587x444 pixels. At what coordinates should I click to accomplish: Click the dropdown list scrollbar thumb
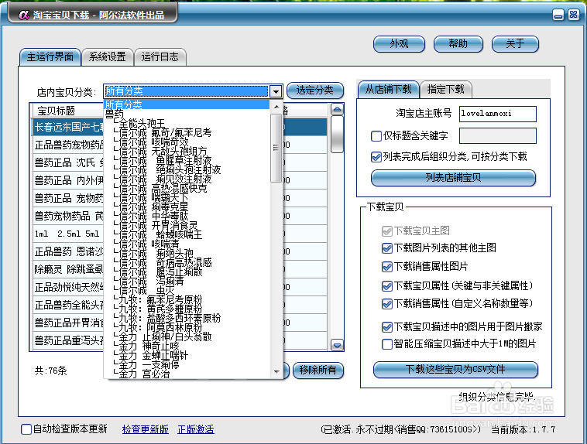276,148
